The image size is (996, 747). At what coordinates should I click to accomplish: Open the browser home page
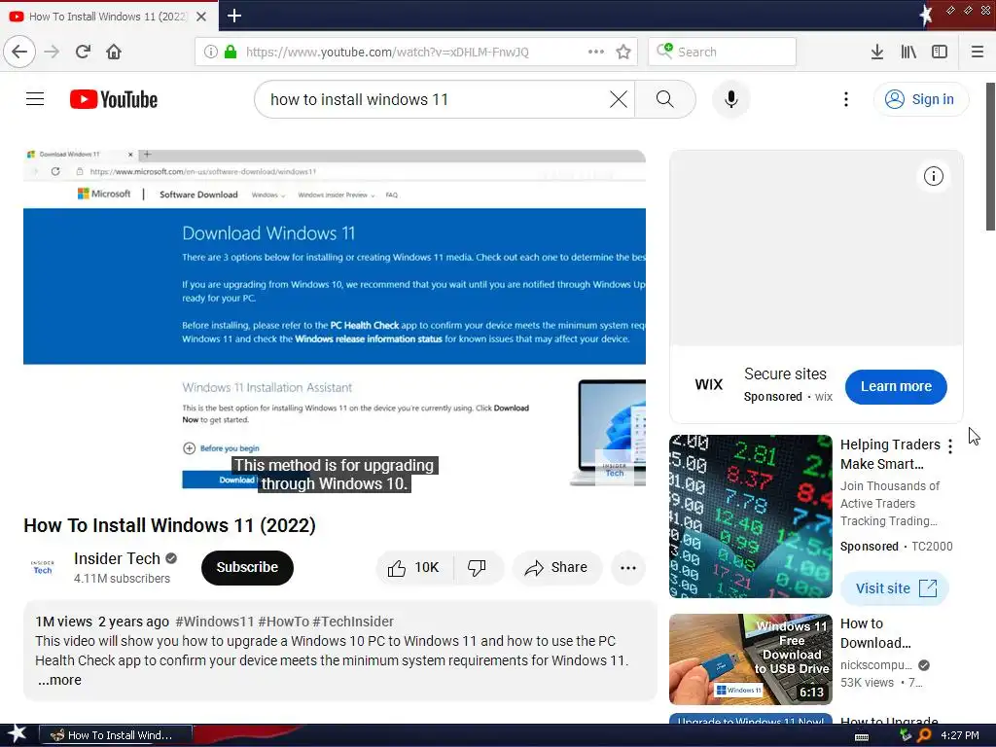pyautogui.click(x=114, y=52)
